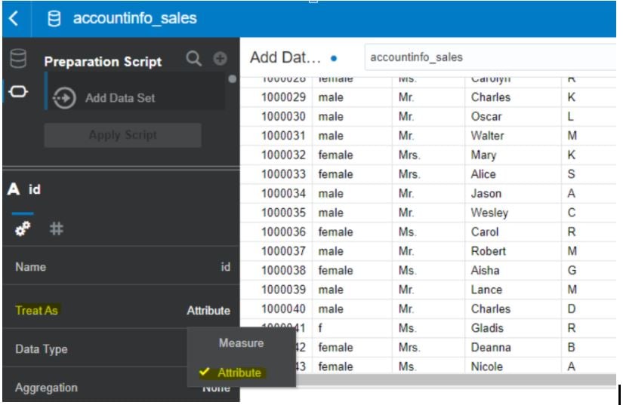The width and height of the screenshot is (623, 405).
Task: Click the accountinfo_sales name input field
Action: [490, 57]
